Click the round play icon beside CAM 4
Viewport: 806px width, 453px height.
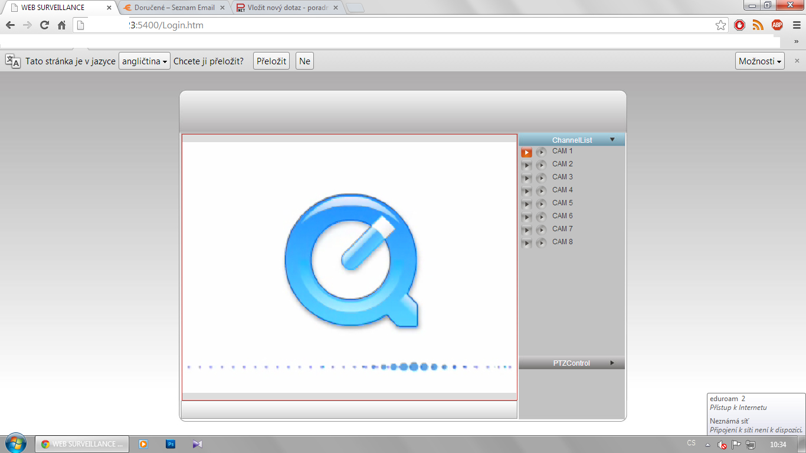[541, 191]
